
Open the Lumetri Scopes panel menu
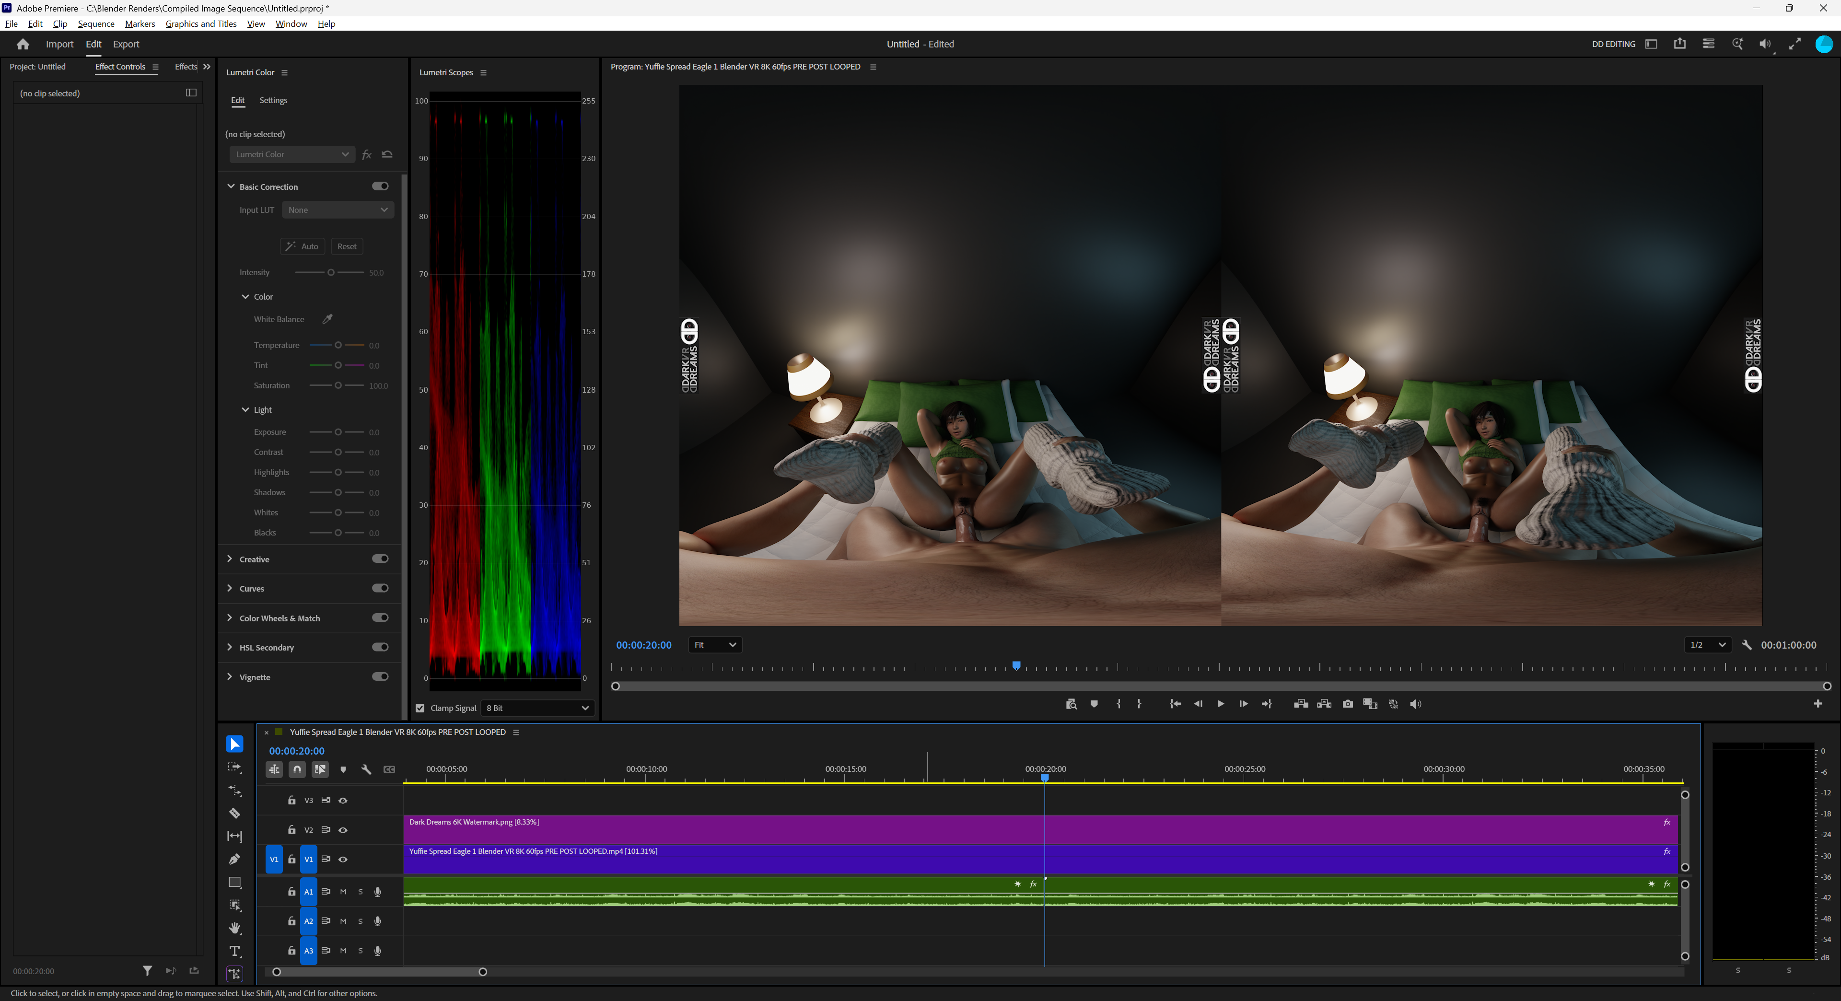point(484,72)
